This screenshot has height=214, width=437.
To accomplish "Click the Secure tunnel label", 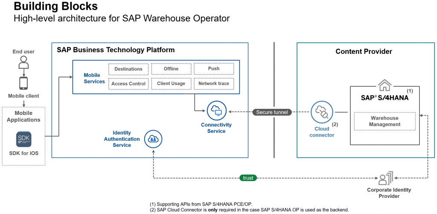I will point(272,112).
